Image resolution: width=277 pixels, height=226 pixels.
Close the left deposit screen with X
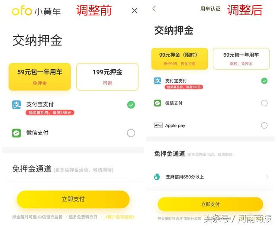tap(135, 11)
